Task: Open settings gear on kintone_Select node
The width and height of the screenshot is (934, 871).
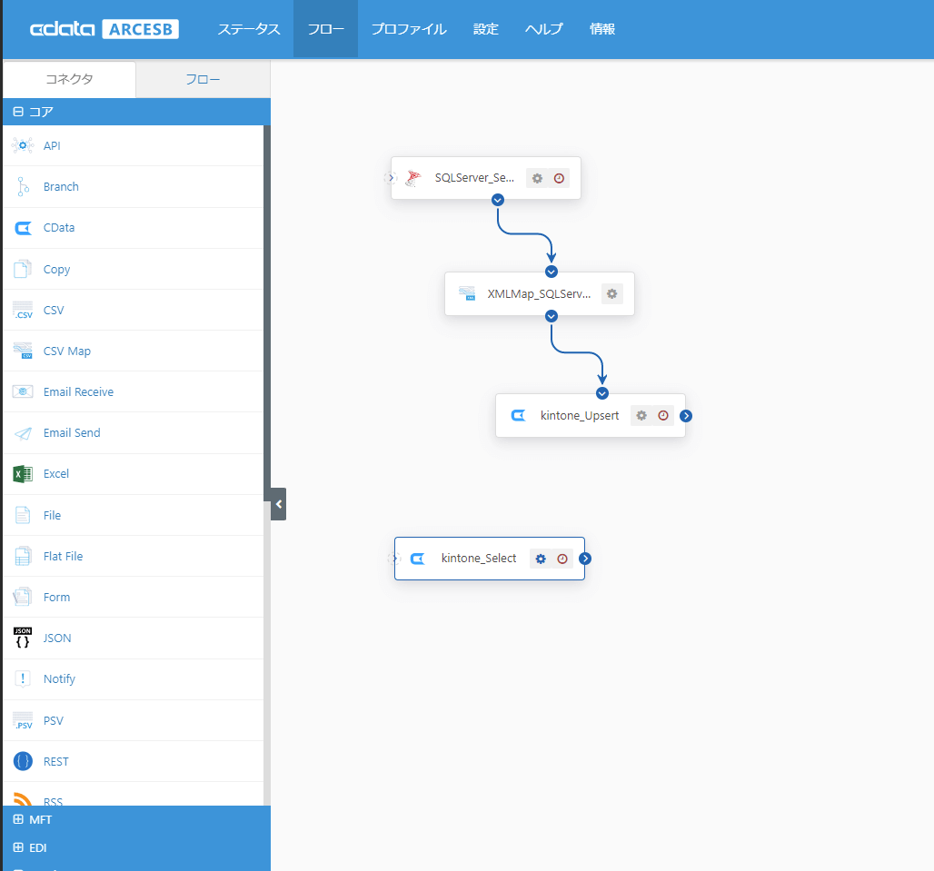Action: tap(541, 559)
